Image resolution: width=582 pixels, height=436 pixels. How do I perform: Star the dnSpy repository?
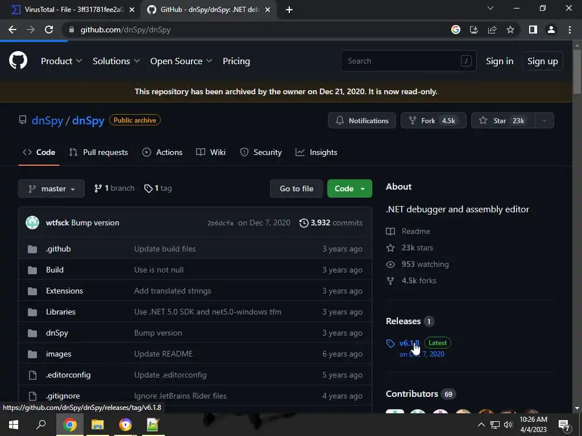pyautogui.click(x=503, y=120)
